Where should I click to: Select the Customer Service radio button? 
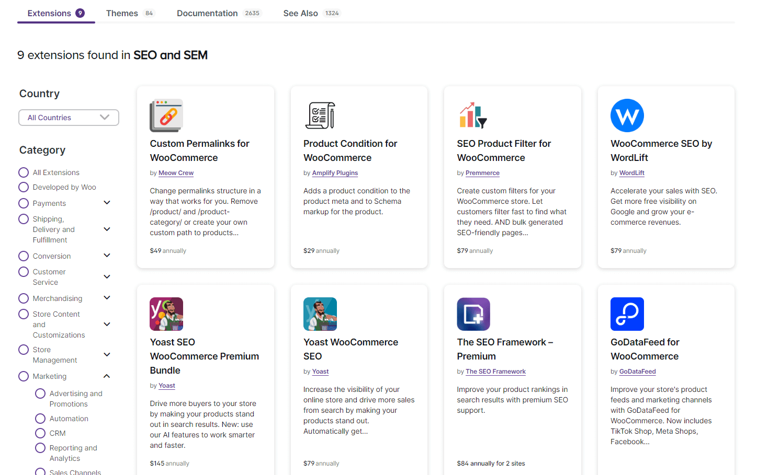[24, 272]
